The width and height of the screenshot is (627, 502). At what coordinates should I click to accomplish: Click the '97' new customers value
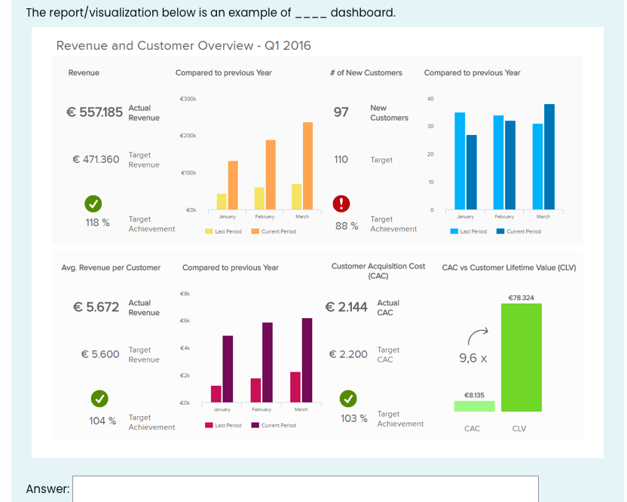click(x=341, y=112)
